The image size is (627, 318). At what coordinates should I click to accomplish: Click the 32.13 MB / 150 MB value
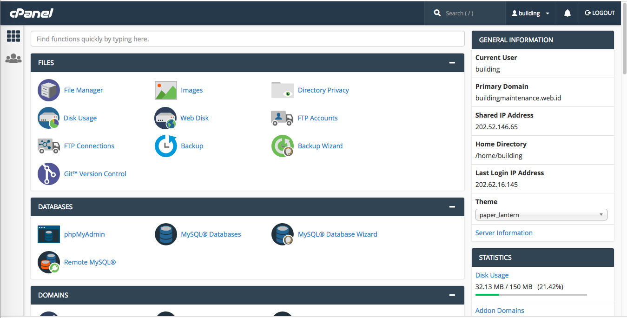click(504, 287)
